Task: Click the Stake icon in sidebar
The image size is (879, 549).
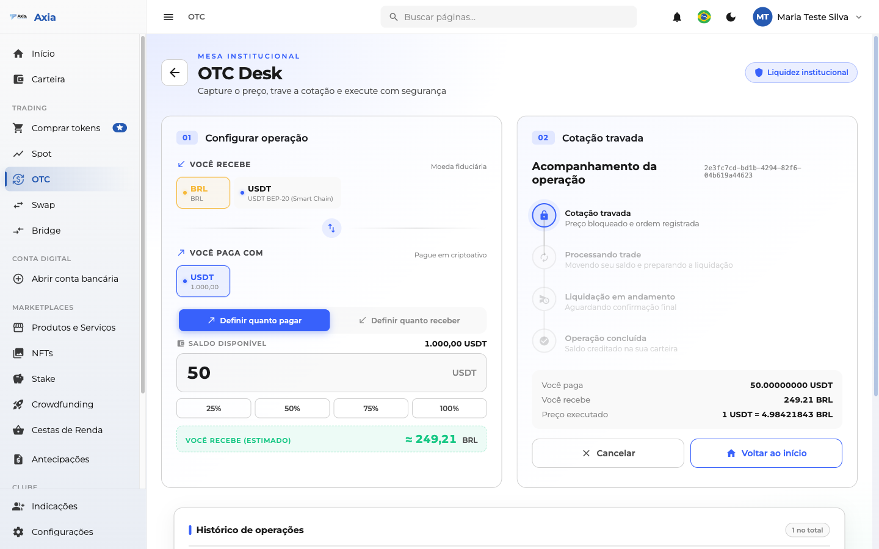Action: coord(18,379)
